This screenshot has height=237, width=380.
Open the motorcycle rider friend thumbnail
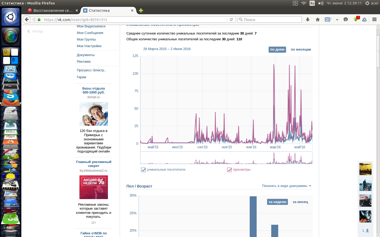point(365,185)
